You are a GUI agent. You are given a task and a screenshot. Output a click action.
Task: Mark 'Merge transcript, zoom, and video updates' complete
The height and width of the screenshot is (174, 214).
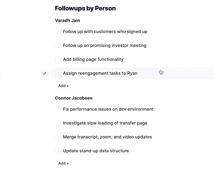[x=58, y=137]
